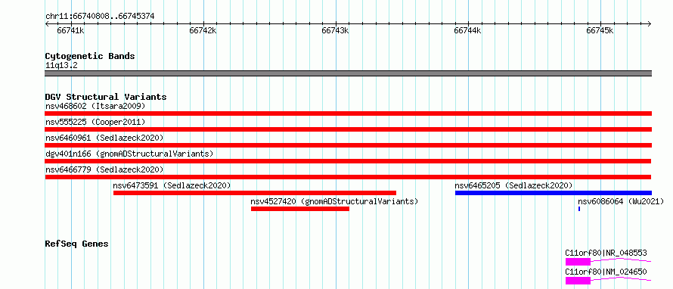
Task: Select the red bar under nsv555225
Action: [x=348, y=129]
